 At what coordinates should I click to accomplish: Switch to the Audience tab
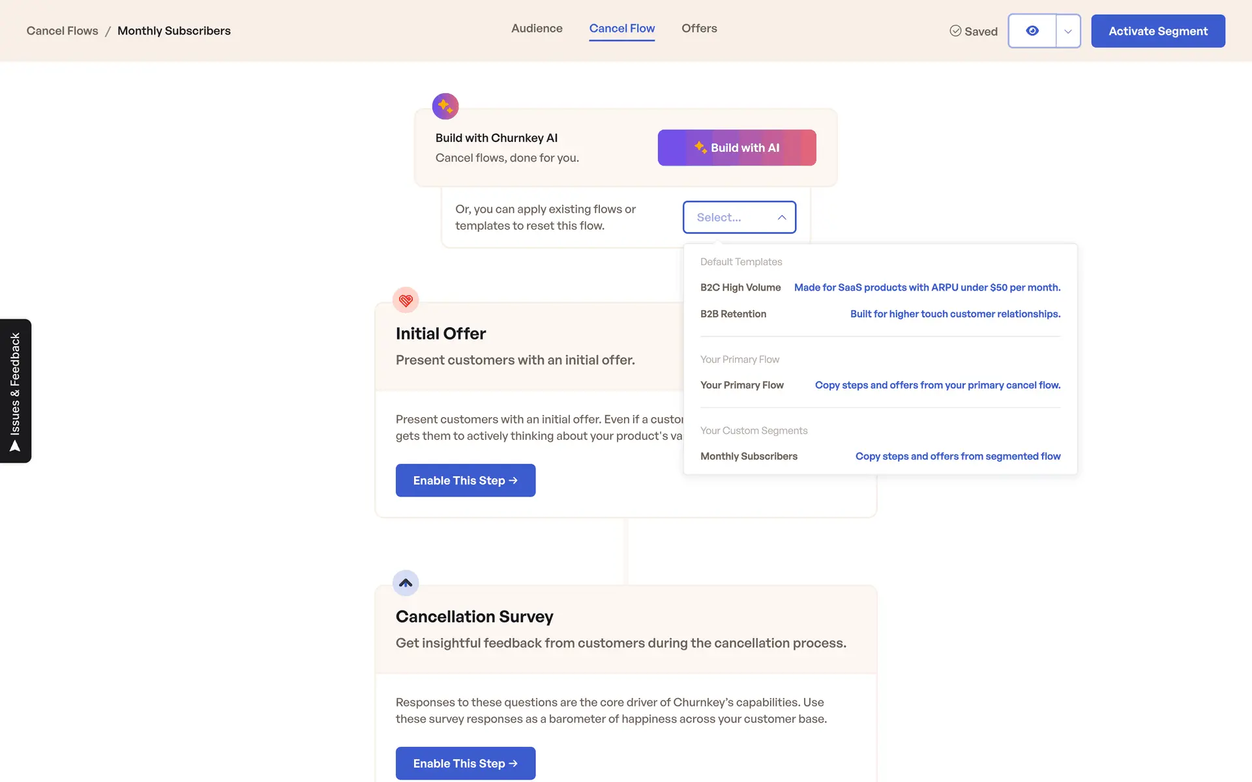pyautogui.click(x=537, y=29)
